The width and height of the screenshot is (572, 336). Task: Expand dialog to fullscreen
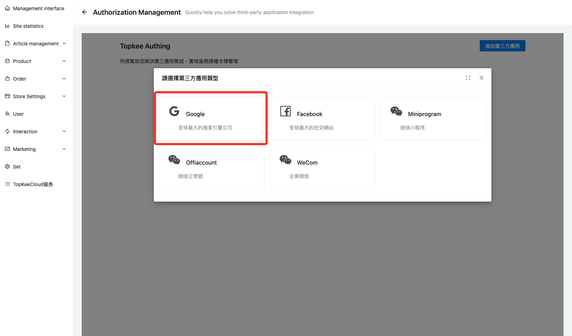point(468,78)
